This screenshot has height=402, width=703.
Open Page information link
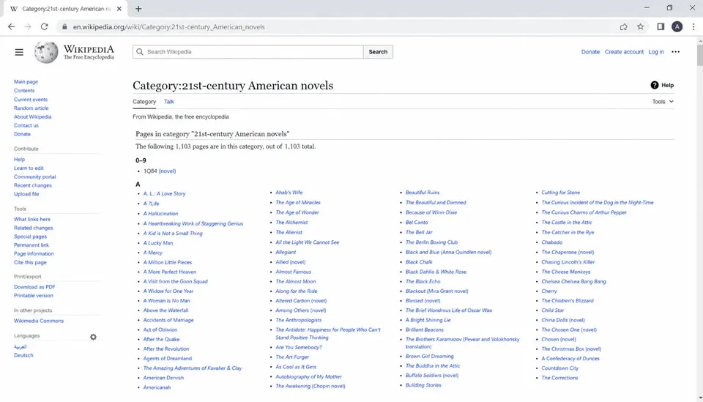coord(34,253)
